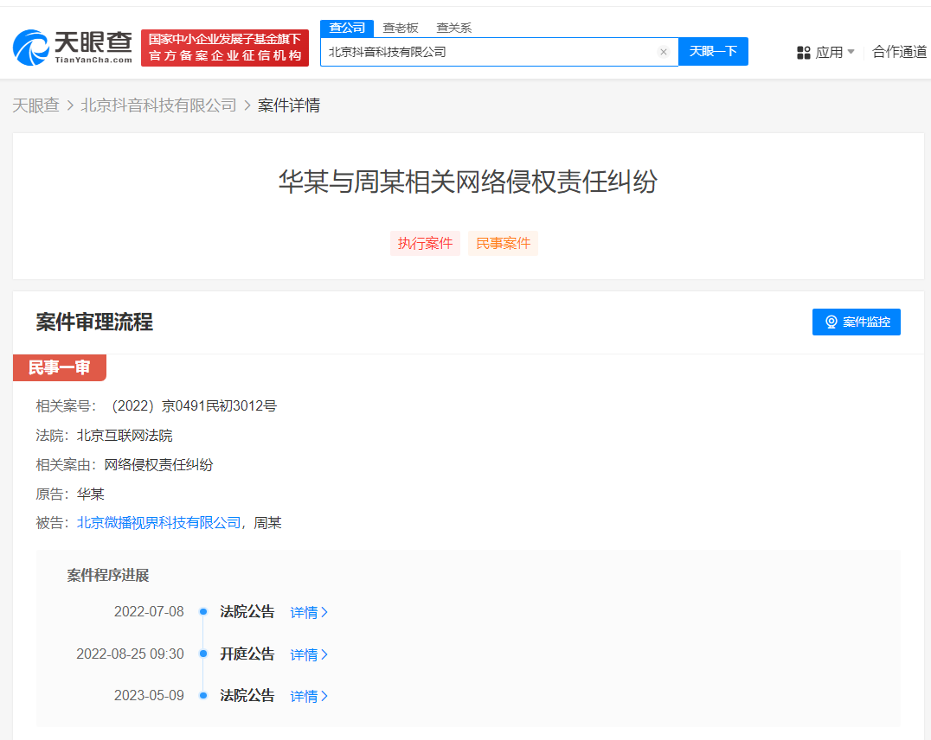The height and width of the screenshot is (740, 931).
Task: Switch to the 查老板 tab
Action: [401, 28]
